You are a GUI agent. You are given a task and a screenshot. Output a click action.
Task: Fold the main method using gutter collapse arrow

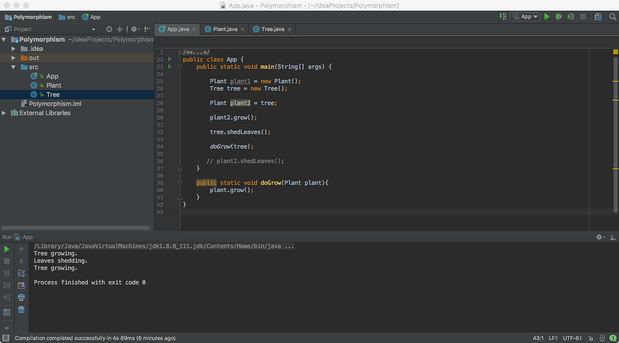pos(180,66)
